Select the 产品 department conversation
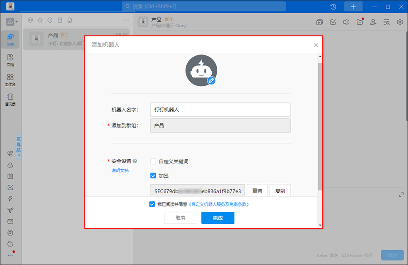The image size is (408, 265). pyautogui.click(x=77, y=39)
